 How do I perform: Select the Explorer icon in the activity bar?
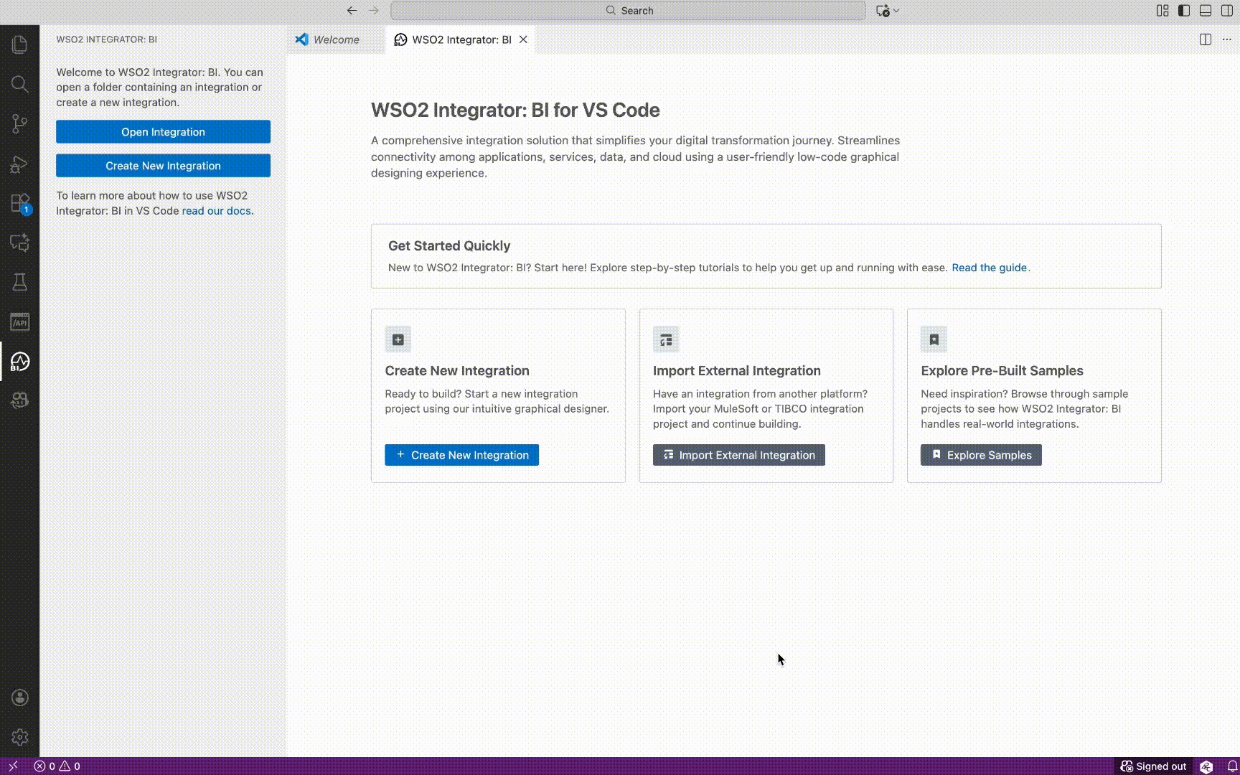pos(19,44)
